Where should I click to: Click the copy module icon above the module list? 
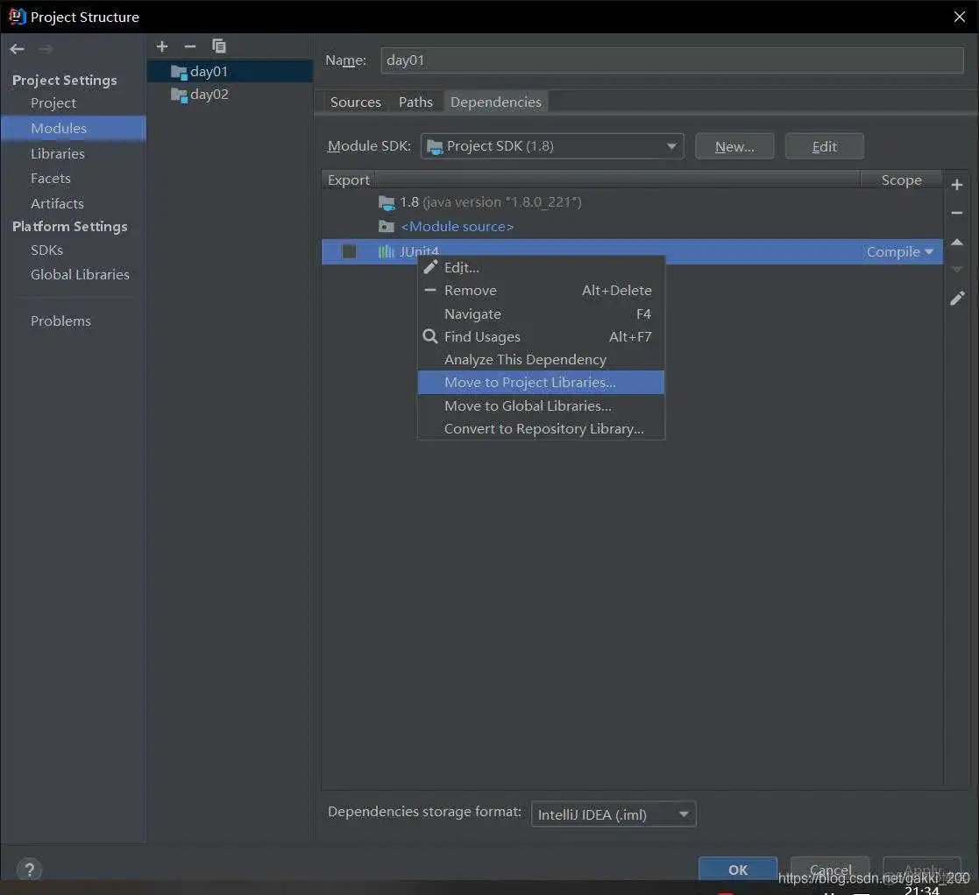tap(218, 46)
